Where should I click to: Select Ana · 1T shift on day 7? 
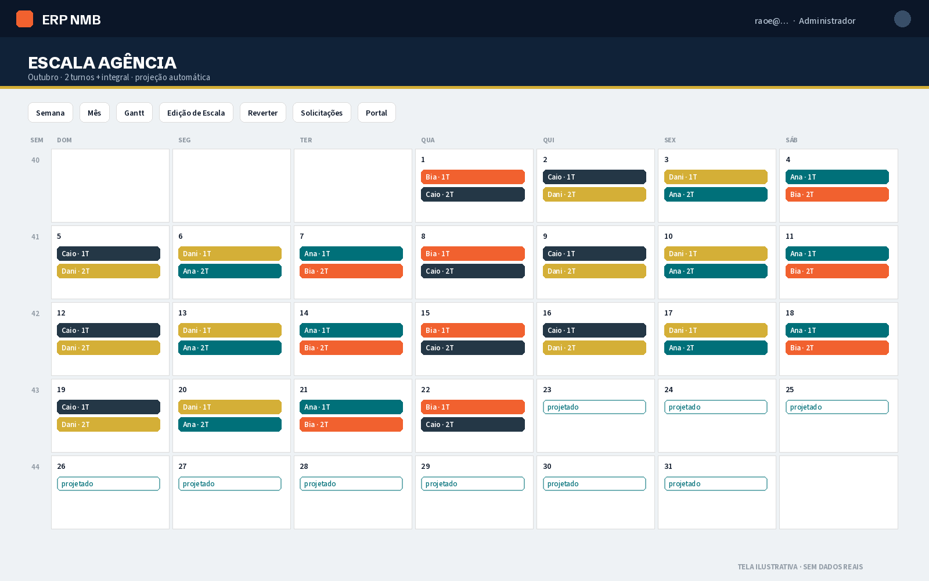(351, 254)
